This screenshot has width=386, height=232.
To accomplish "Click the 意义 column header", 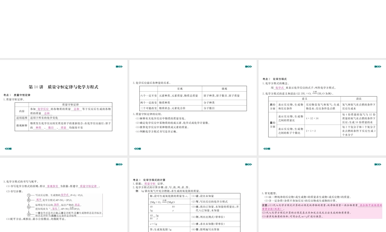I will 305,99.
